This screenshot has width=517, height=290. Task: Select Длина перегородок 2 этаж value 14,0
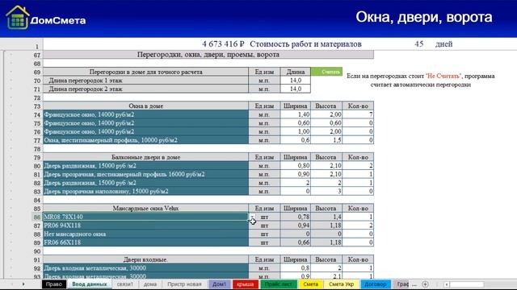point(296,89)
